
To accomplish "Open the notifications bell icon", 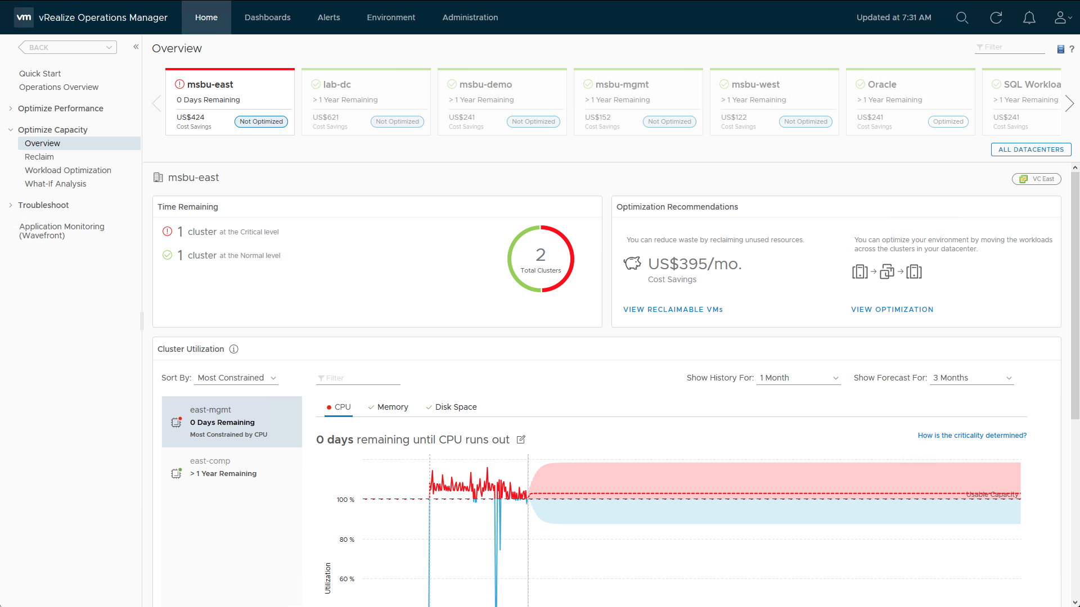I will tap(1029, 17).
